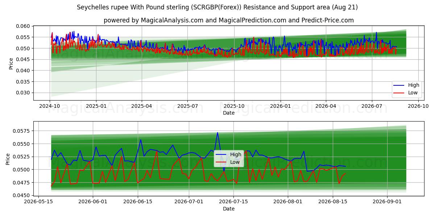Click the 2026-01 date tick label

point(280,106)
